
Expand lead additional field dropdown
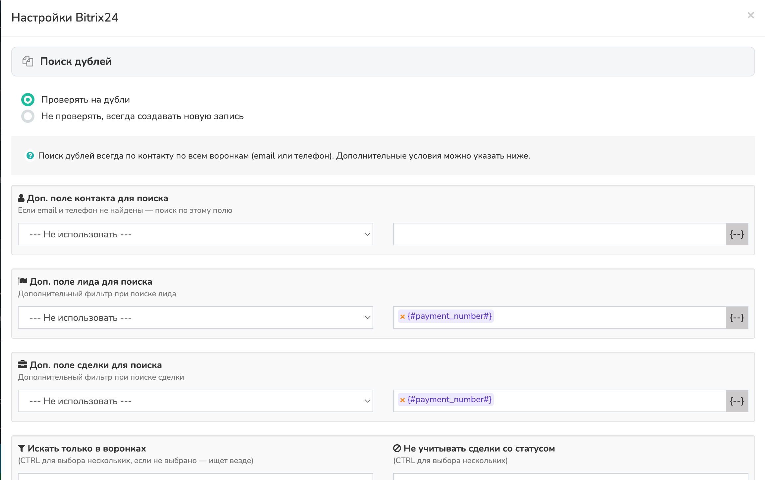pyautogui.click(x=195, y=317)
